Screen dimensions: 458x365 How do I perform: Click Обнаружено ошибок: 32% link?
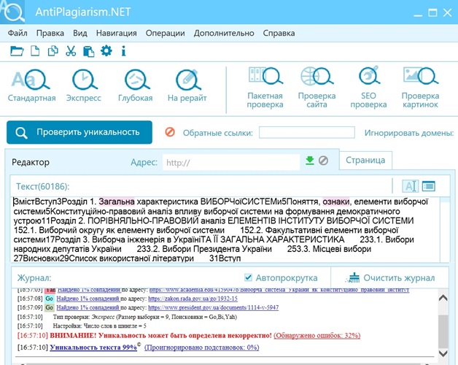point(317,335)
